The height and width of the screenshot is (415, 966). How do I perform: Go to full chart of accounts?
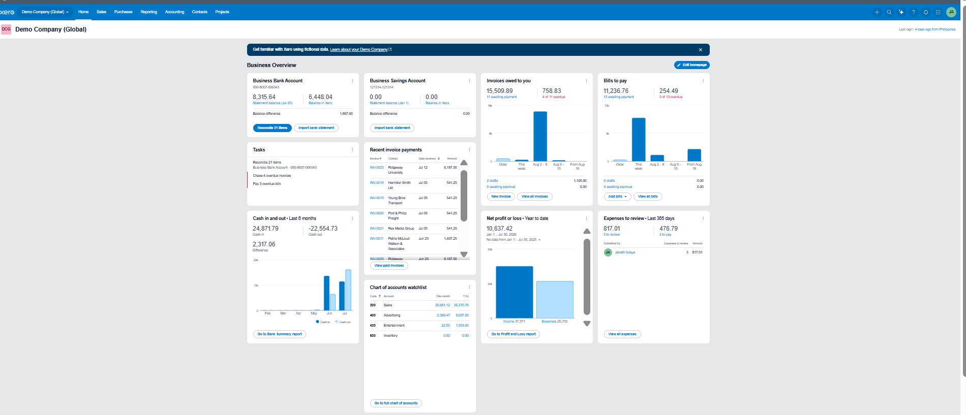click(x=396, y=403)
